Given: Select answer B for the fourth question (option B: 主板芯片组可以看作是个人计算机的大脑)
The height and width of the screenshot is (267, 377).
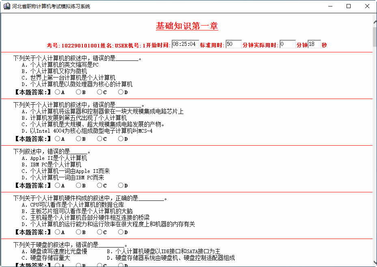Looking at the screenshot, I should pos(79,232).
